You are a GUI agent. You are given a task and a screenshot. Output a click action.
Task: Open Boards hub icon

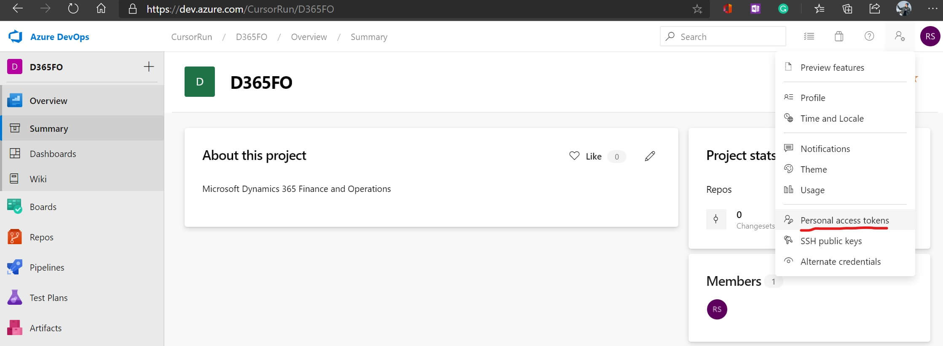coord(15,207)
